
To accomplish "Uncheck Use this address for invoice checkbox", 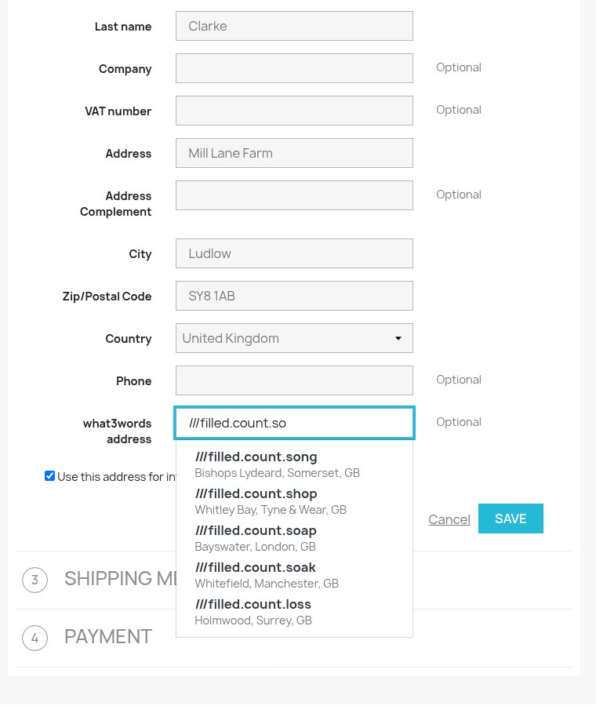I will tap(50, 476).
